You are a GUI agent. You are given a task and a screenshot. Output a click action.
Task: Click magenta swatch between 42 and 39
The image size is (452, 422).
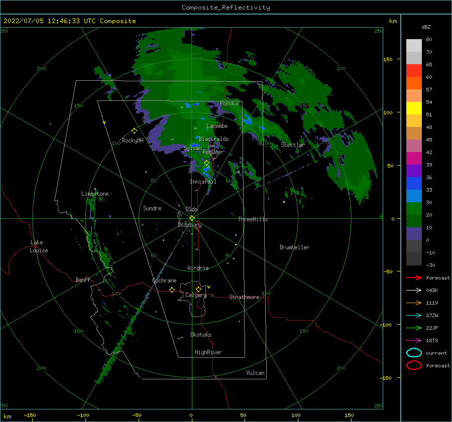(x=414, y=159)
